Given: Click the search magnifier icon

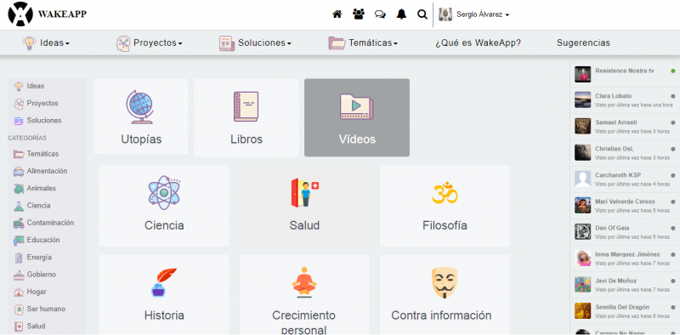Looking at the screenshot, I should click(422, 14).
